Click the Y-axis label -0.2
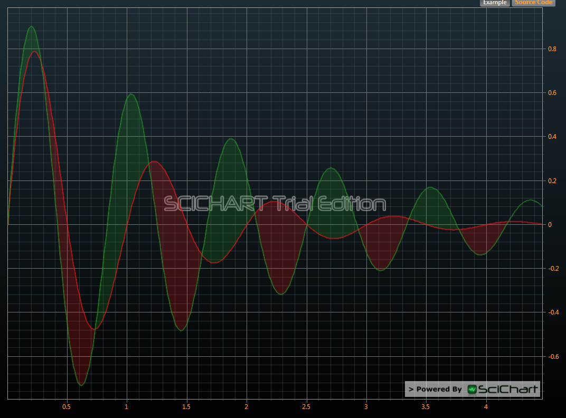This screenshot has height=418, width=566. point(552,269)
